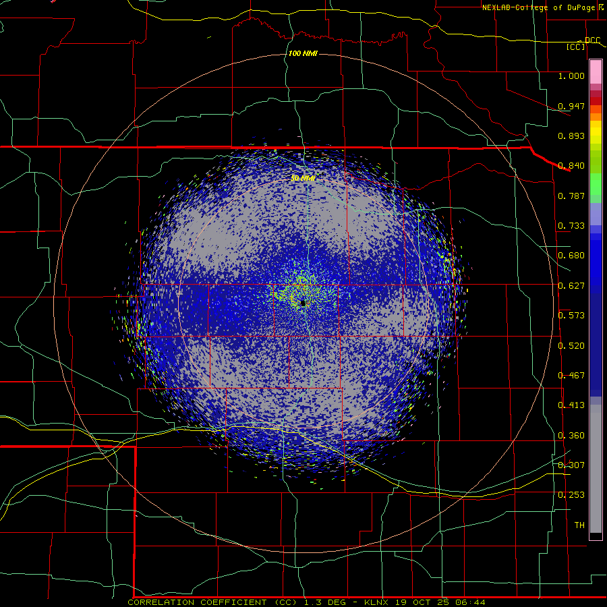Click the Correlation Coefficient KLNX caption text
This screenshot has height=607, width=607.
pos(306,602)
